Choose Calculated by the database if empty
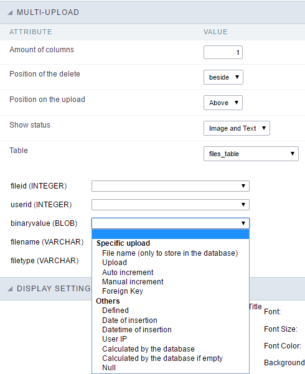305x374 pixels. [162, 358]
